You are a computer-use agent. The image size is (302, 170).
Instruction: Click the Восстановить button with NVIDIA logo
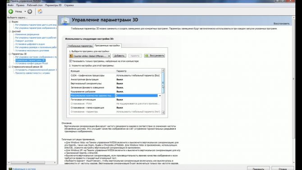(x=155, y=56)
